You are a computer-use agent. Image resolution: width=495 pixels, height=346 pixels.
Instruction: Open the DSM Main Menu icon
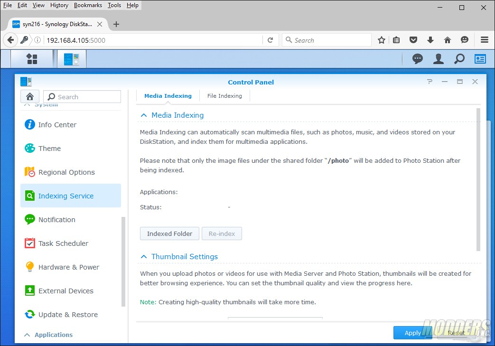click(32, 59)
